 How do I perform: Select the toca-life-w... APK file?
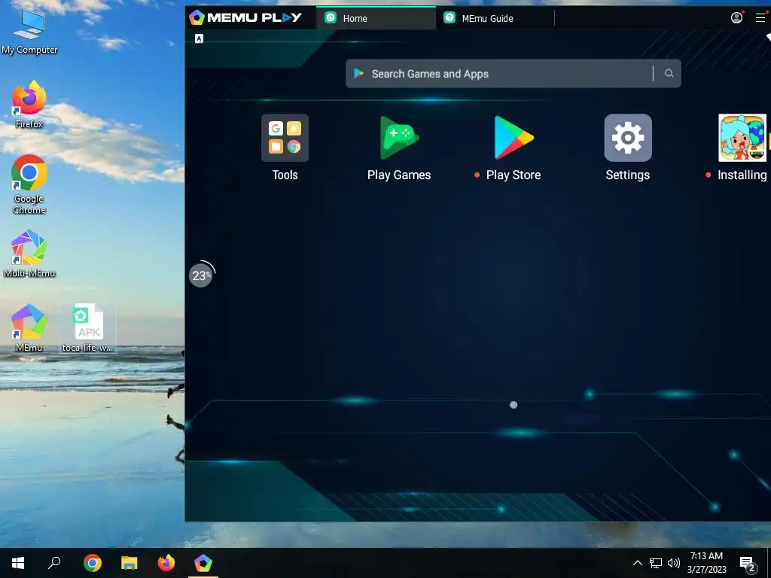(x=88, y=328)
